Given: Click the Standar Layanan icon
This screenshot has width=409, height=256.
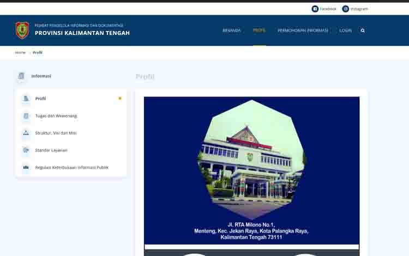Looking at the screenshot, I should point(26,150).
